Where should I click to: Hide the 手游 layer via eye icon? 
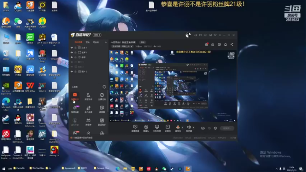[x=72, y=57]
